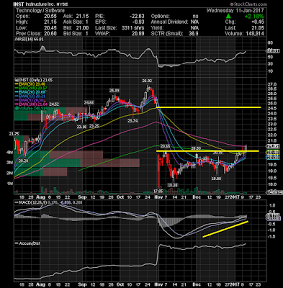Click the -1.5 label on MACD axis
Viewport: 283px width, 288px height.
[x=272, y=237]
